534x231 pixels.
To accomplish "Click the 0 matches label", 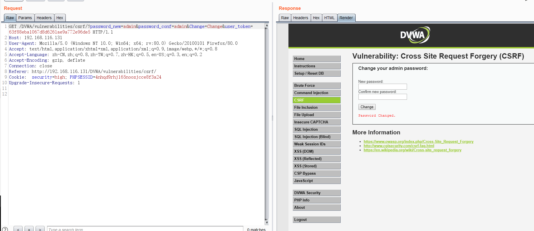I will tap(256, 229).
